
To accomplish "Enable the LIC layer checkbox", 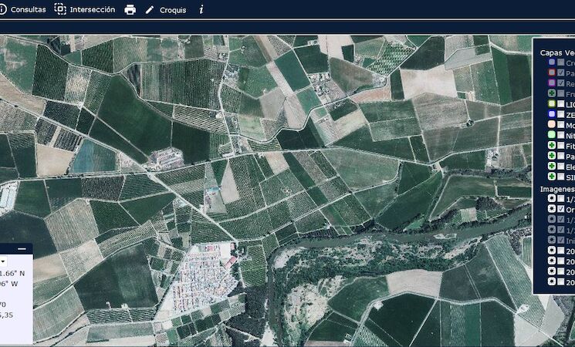I will pos(560,103).
